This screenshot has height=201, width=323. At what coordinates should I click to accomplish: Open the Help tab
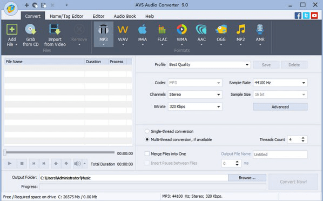(x=150, y=16)
